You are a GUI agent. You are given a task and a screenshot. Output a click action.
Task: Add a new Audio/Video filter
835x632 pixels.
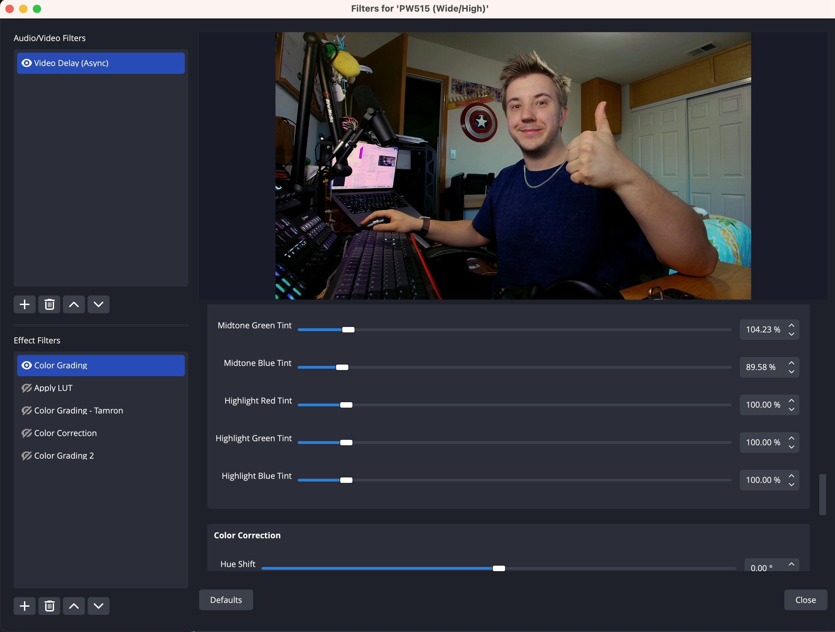(24, 304)
